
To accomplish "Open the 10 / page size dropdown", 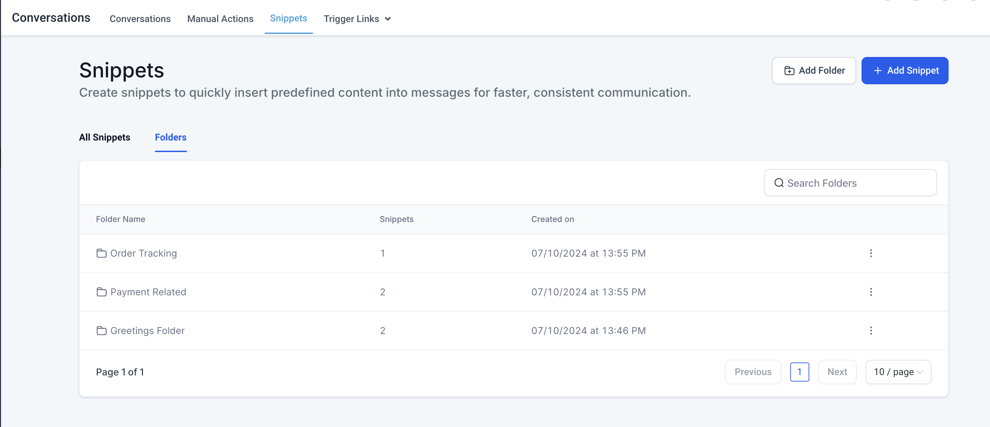I will point(898,372).
